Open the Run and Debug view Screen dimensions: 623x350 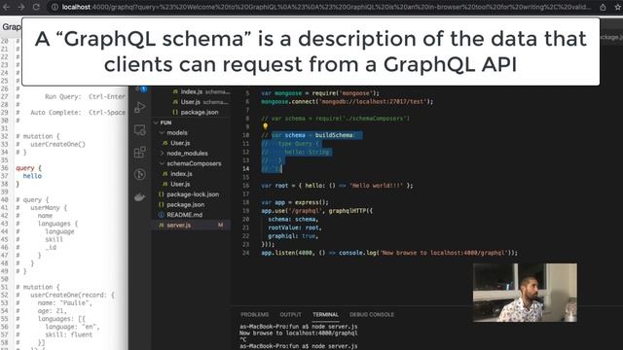point(140,107)
